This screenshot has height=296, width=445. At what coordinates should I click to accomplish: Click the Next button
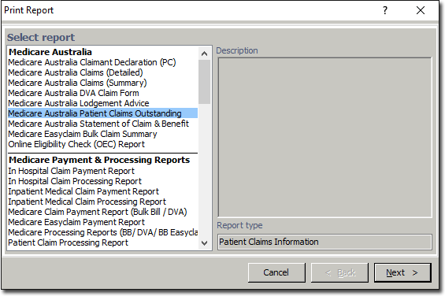(x=402, y=272)
